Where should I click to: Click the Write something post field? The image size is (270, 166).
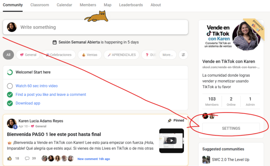point(95,27)
